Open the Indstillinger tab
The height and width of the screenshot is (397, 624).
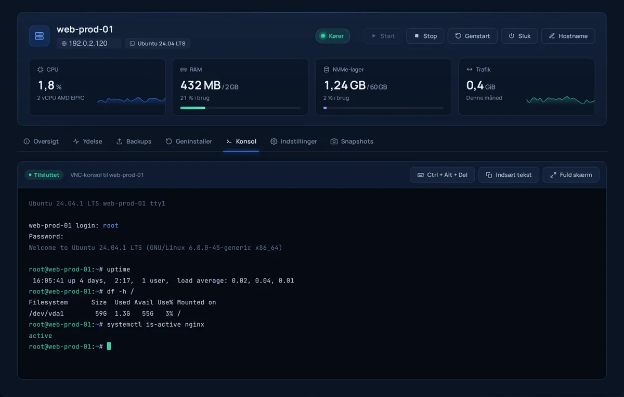pos(294,142)
